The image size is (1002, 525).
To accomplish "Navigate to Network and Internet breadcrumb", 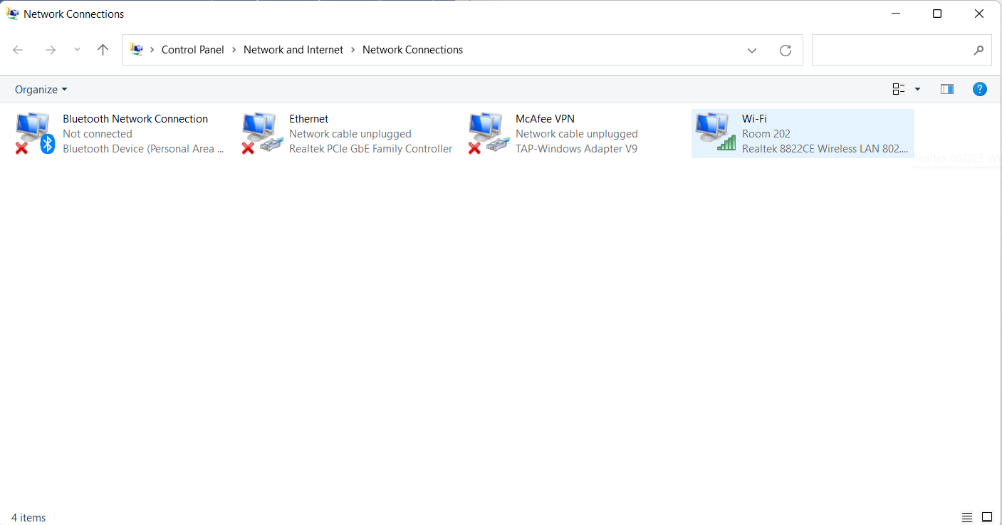I will 293,50.
